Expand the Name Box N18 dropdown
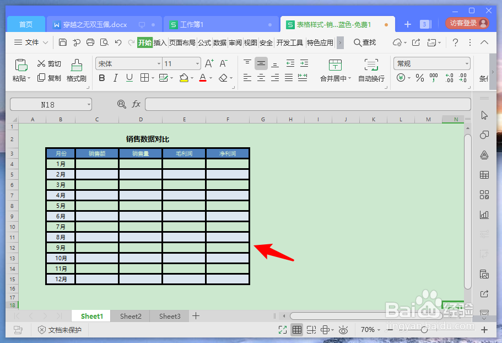 (x=89, y=104)
